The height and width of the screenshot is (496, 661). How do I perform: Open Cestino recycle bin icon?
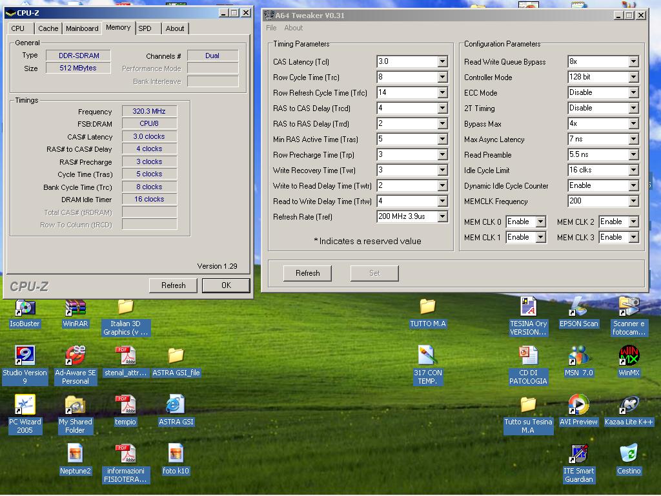pyautogui.click(x=629, y=459)
